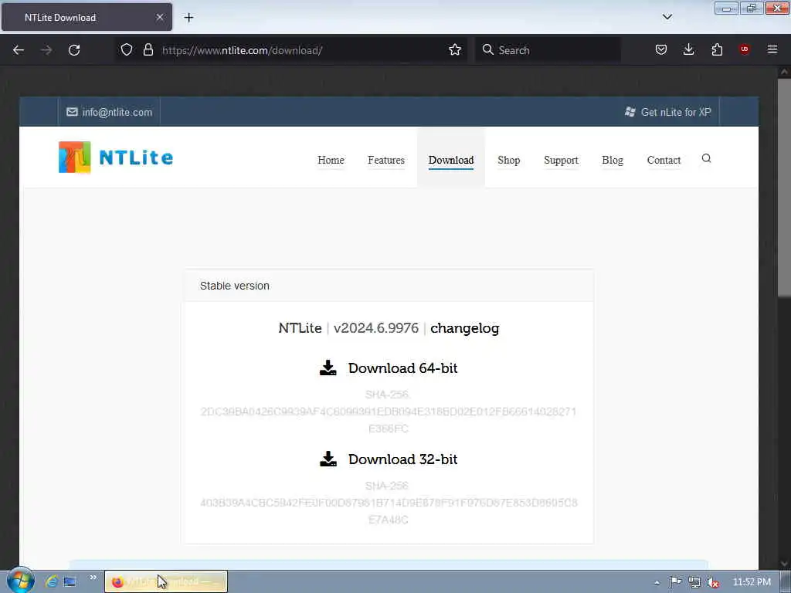Click the Windows flag icon beside nLite

pyautogui.click(x=630, y=112)
